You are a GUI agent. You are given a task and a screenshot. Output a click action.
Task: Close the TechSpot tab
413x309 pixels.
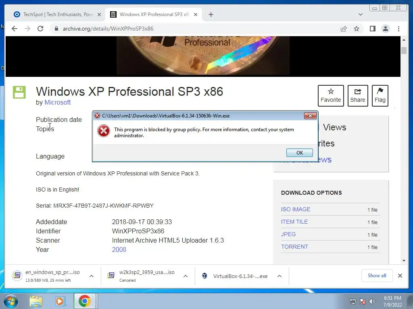pyautogui.click(x=99, y=14)
